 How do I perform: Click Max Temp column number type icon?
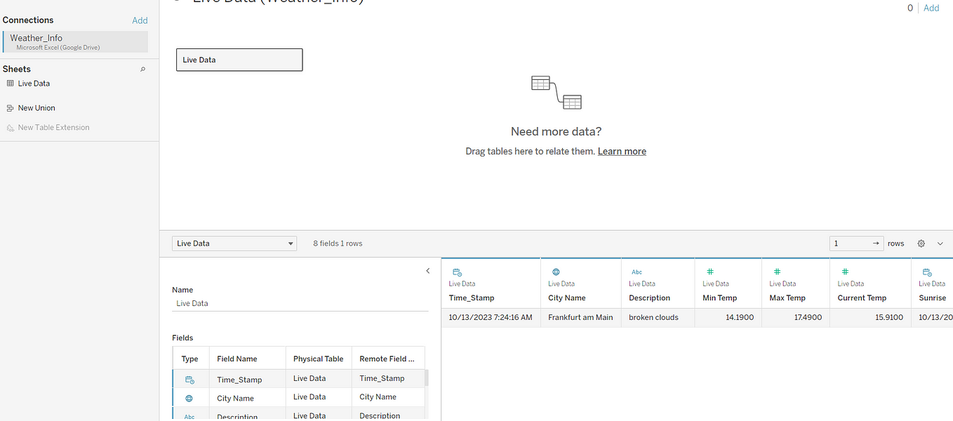coord(776,272)
